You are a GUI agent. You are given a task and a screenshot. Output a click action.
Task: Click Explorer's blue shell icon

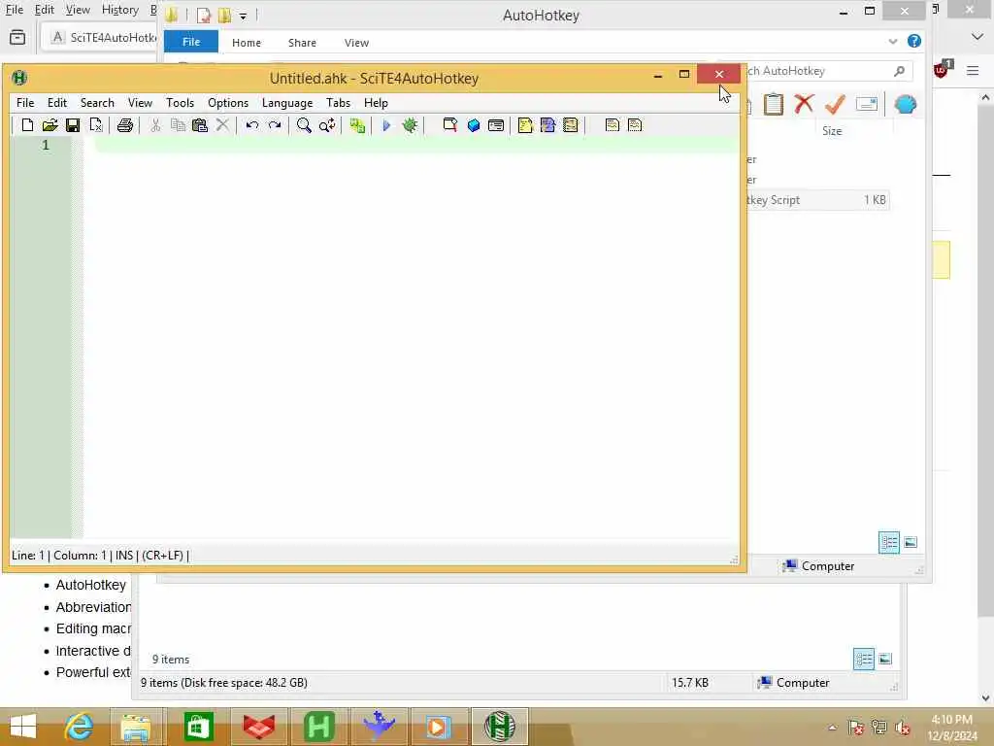906,104
